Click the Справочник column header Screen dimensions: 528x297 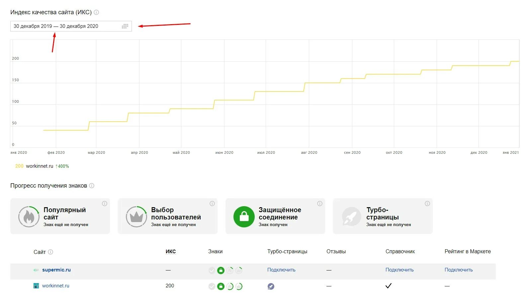400,252
